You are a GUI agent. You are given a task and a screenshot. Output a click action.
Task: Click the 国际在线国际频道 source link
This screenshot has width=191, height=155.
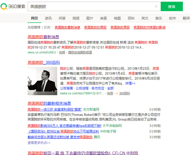tap(80, 52)
